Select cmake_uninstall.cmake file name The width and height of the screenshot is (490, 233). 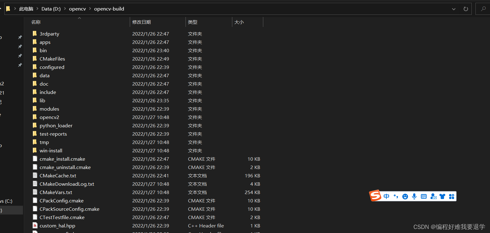tap(65, 167)
